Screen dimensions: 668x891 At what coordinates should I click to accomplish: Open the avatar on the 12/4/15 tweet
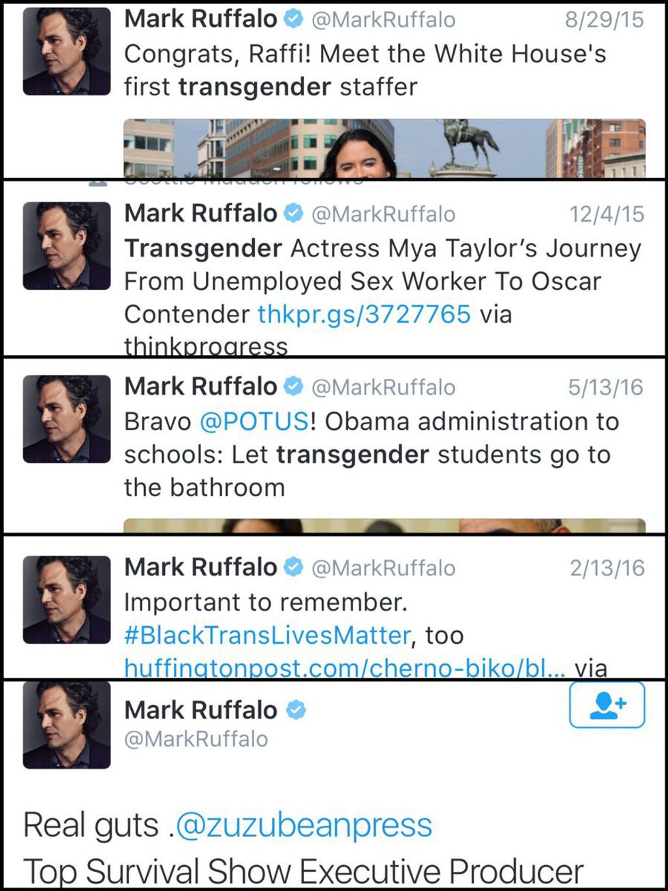pyautogui.click(x=67, y=246)
